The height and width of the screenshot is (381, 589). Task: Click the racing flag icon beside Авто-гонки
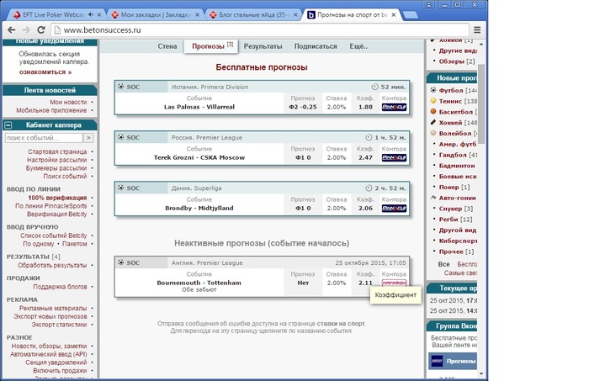tap(433, 198)
